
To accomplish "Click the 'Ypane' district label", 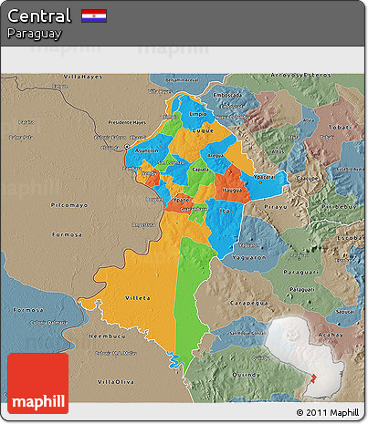I will coord(181,201).
